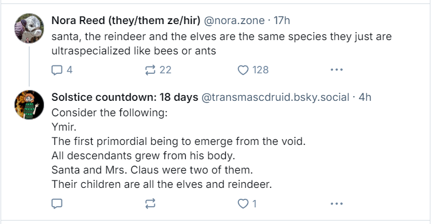Open three-dot menu on Solstice countdown post
The width and height of the screenshot is (435, 224).
(x=336, y=204)
